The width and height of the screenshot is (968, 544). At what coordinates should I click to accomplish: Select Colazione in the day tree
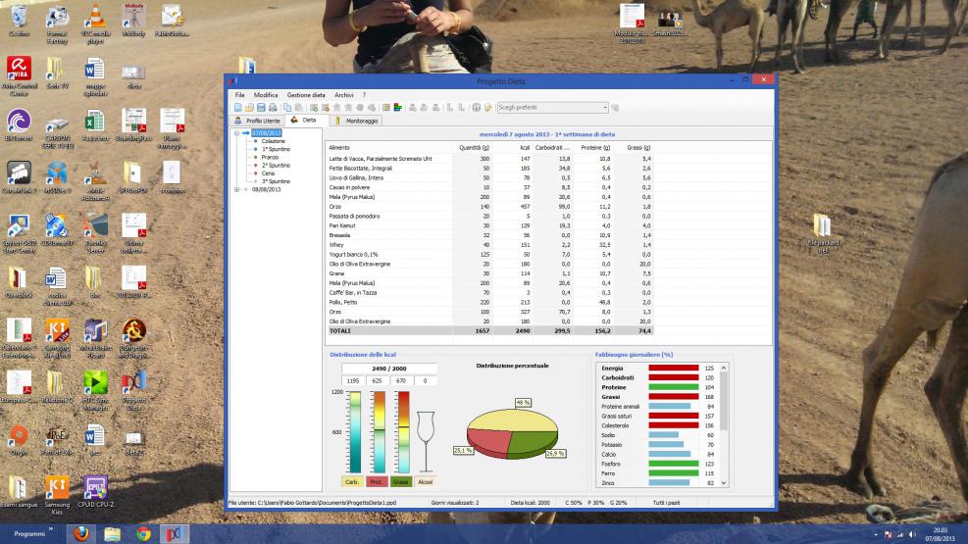tap(274, 141)
